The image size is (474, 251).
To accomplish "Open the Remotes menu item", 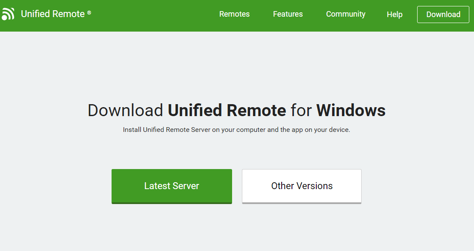I will [x=234, y=14].
